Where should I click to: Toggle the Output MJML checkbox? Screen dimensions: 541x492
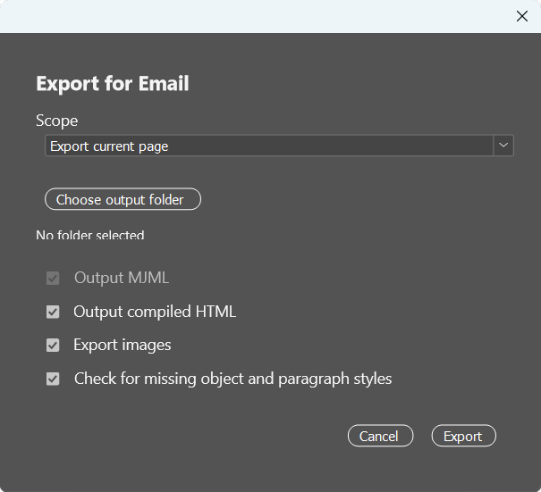[53, 278]
